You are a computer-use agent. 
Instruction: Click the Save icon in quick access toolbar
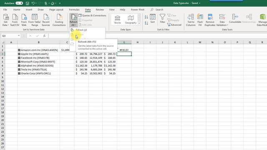coord(27,3)
